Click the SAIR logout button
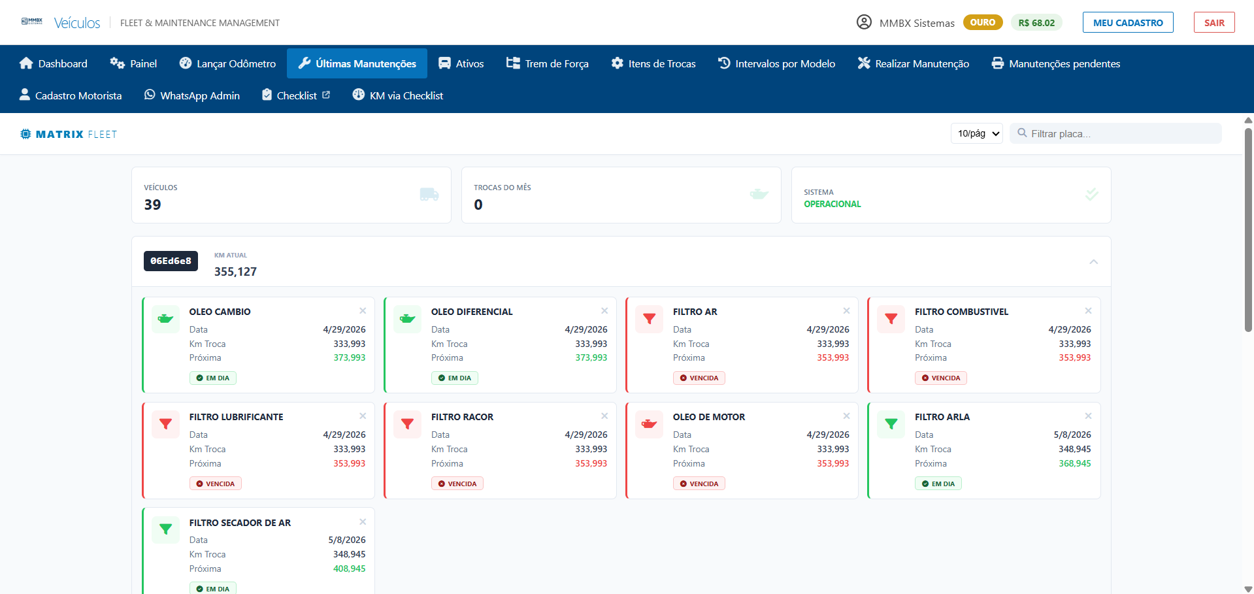This screenshot has height=594, width=1254. point(1214,22)
